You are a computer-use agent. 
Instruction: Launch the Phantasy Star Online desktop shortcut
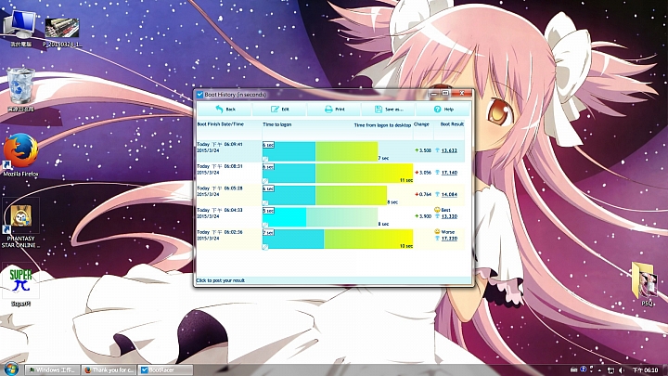tap(20, 224)
